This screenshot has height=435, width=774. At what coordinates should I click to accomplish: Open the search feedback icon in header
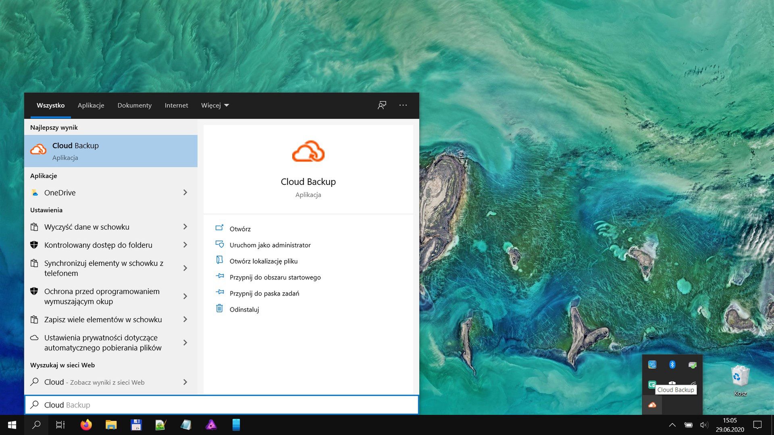tap(382, 105)
